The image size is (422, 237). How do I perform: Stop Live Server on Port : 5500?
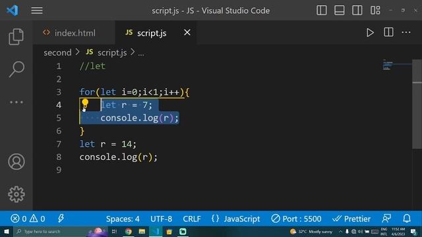(x=296, y=219)
